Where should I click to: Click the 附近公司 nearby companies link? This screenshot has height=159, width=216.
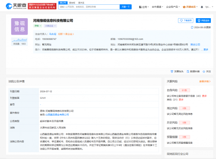(195, 45)
